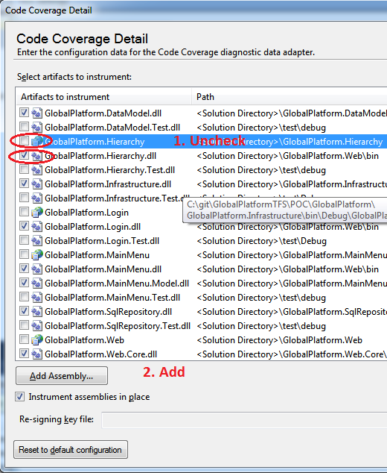The height and width of the screenshot is (473, 387).
Task: Click the GlobalPlatform.MainMenu web project globe icon
Action: pos(36,255)
